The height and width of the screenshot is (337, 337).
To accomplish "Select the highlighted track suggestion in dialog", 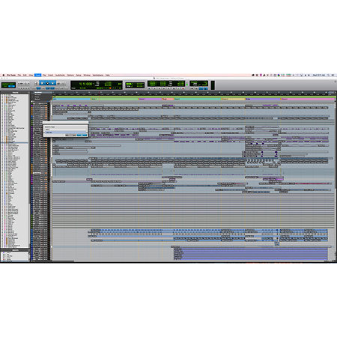I will tap(65, 133).
